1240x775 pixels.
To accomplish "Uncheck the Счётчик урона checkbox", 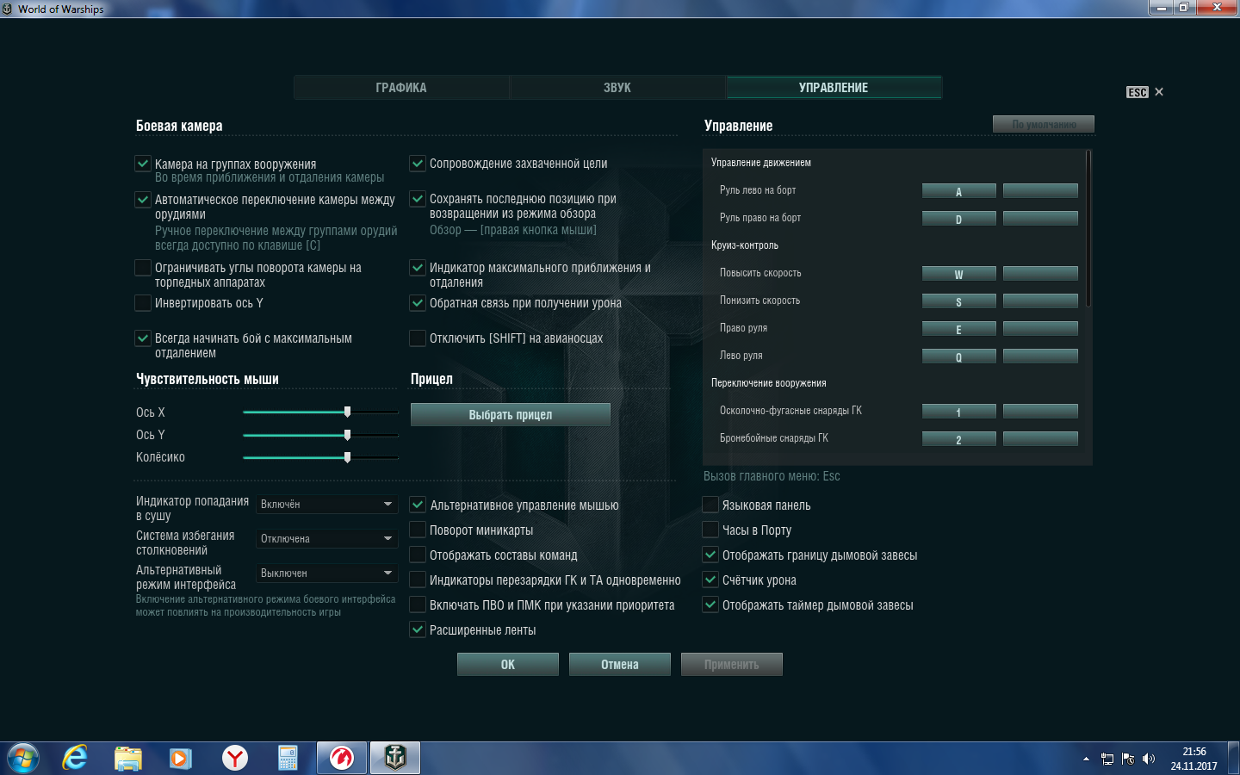I will [710, 580].
